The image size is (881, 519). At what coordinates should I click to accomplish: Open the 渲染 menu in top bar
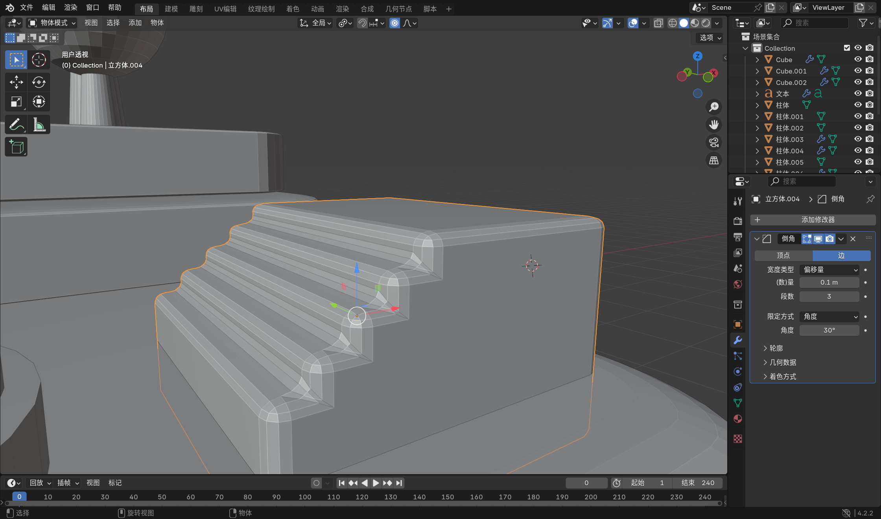click(70, 7)
